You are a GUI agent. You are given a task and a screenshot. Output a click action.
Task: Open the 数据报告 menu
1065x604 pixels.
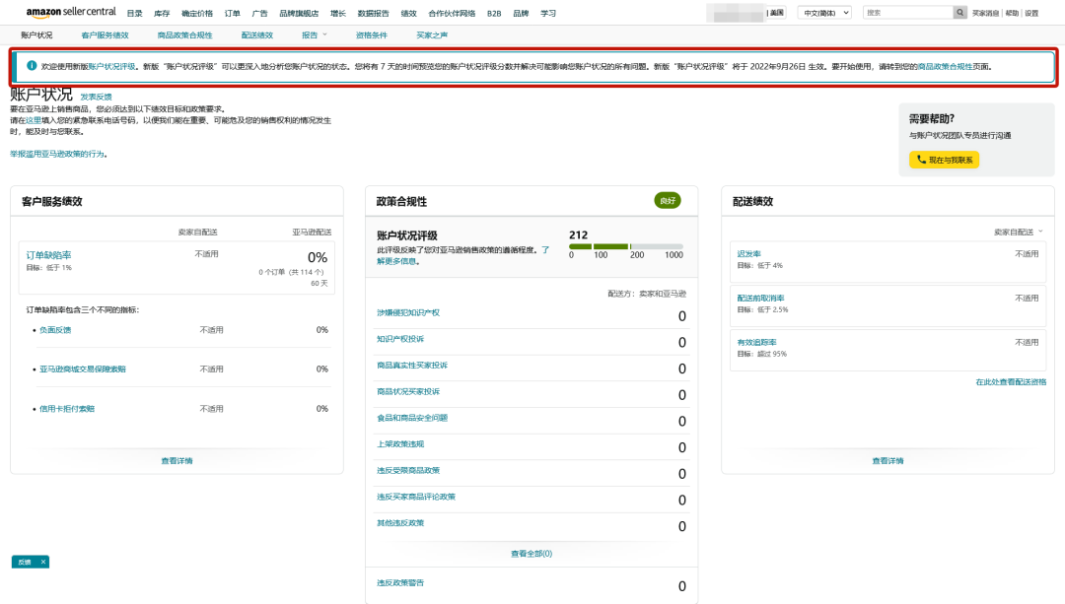[373, 14]
